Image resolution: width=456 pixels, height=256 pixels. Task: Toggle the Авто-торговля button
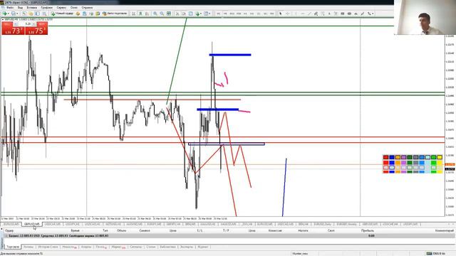click(x=115, y=14)
